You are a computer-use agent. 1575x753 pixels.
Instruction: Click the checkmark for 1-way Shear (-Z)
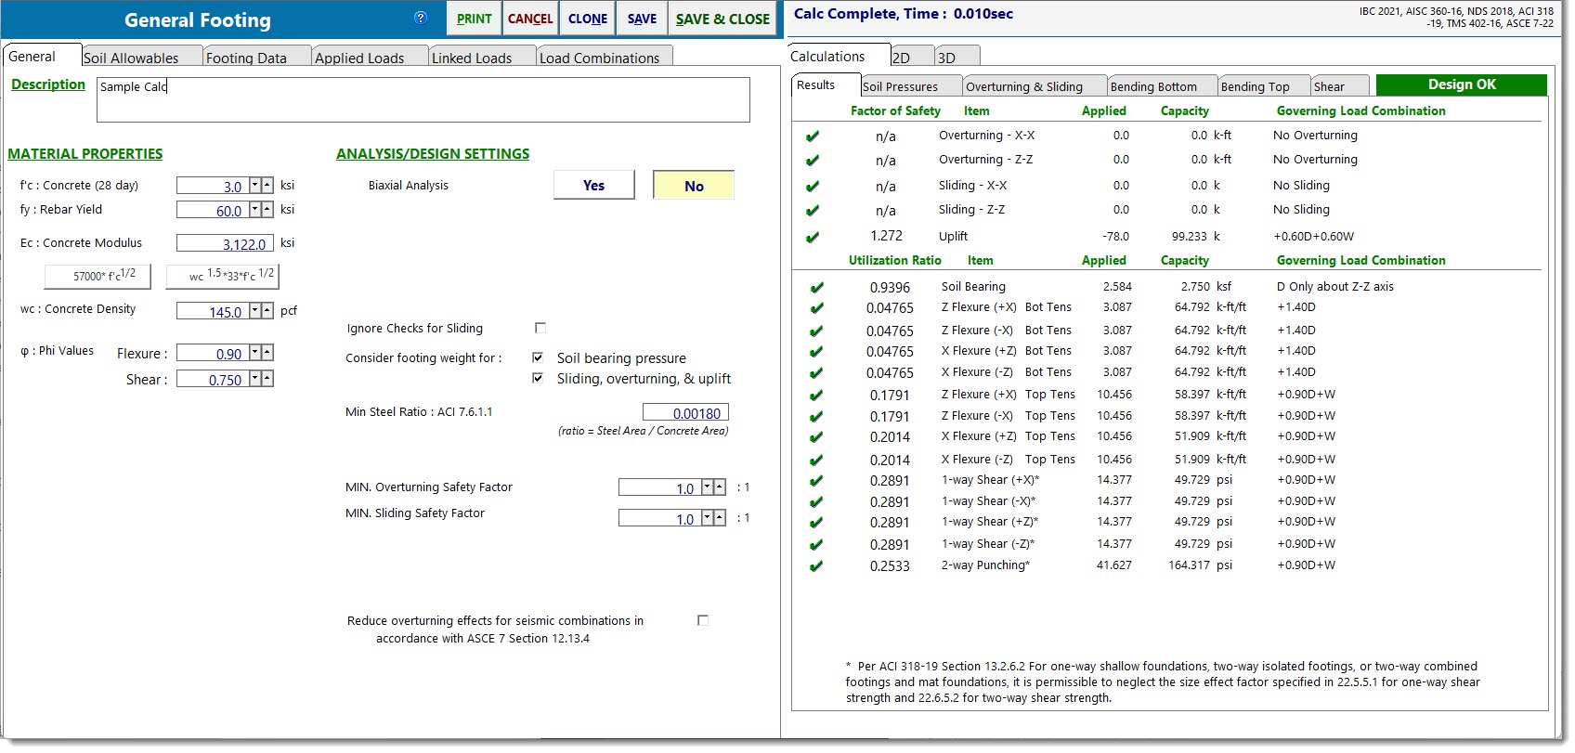[x=816, y=545]
